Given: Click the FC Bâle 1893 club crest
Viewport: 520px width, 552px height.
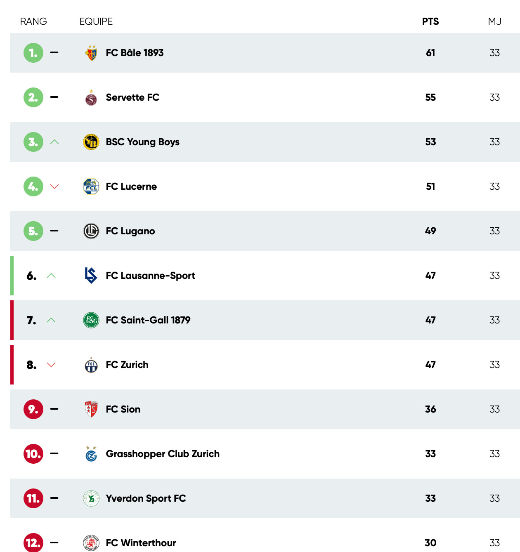Looking at the screenshot, I should click(x=91, y=53).
